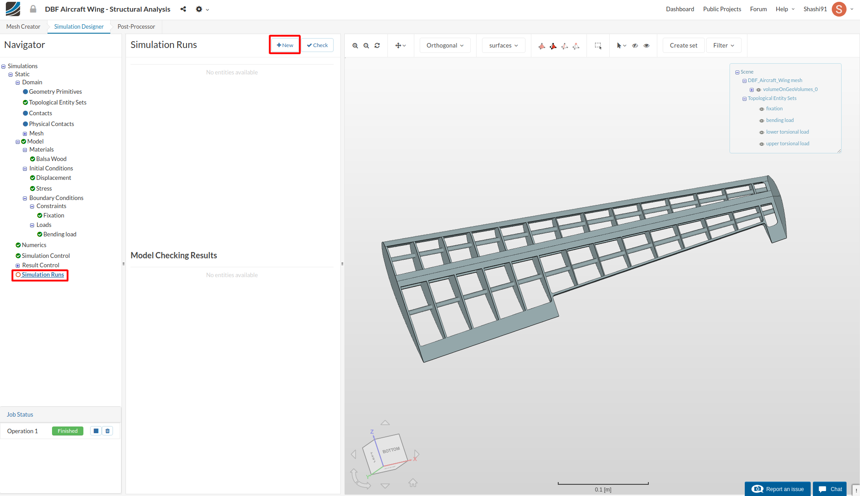Select Bending load in navigator
The image size is (860, 496).
[60, 234]
